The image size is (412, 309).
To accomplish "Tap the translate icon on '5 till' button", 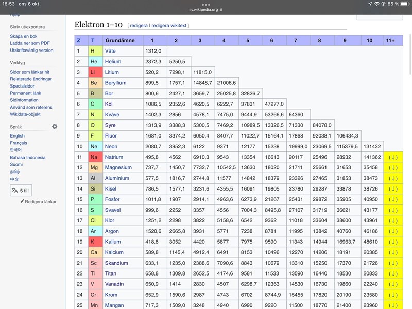I will 15,191.
